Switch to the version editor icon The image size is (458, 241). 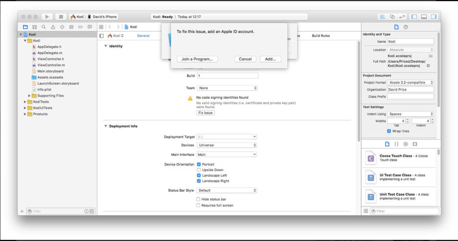[x=402, y=17]
